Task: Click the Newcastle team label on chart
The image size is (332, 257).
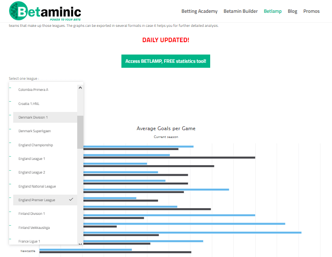Action: coord(28,251)
